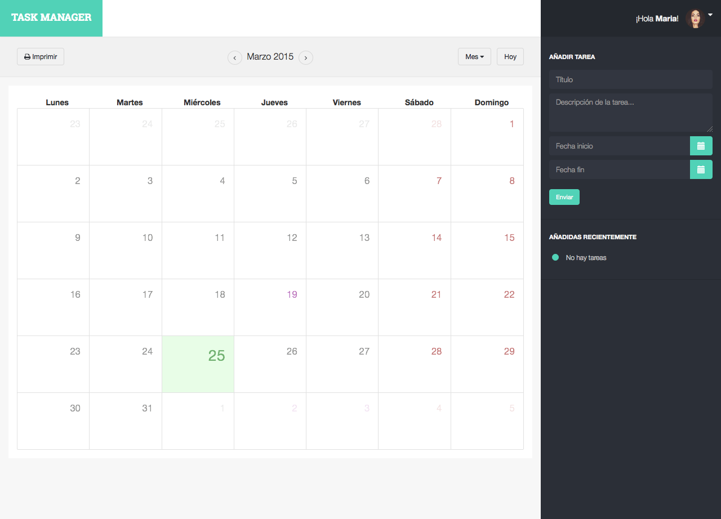Select March 2 on the calendar
The height and width of the screenshot is (519, 721).
[54, 194]
